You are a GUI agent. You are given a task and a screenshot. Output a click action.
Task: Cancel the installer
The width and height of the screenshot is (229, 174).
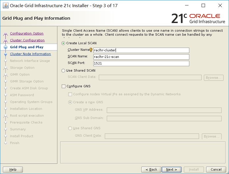216,169
